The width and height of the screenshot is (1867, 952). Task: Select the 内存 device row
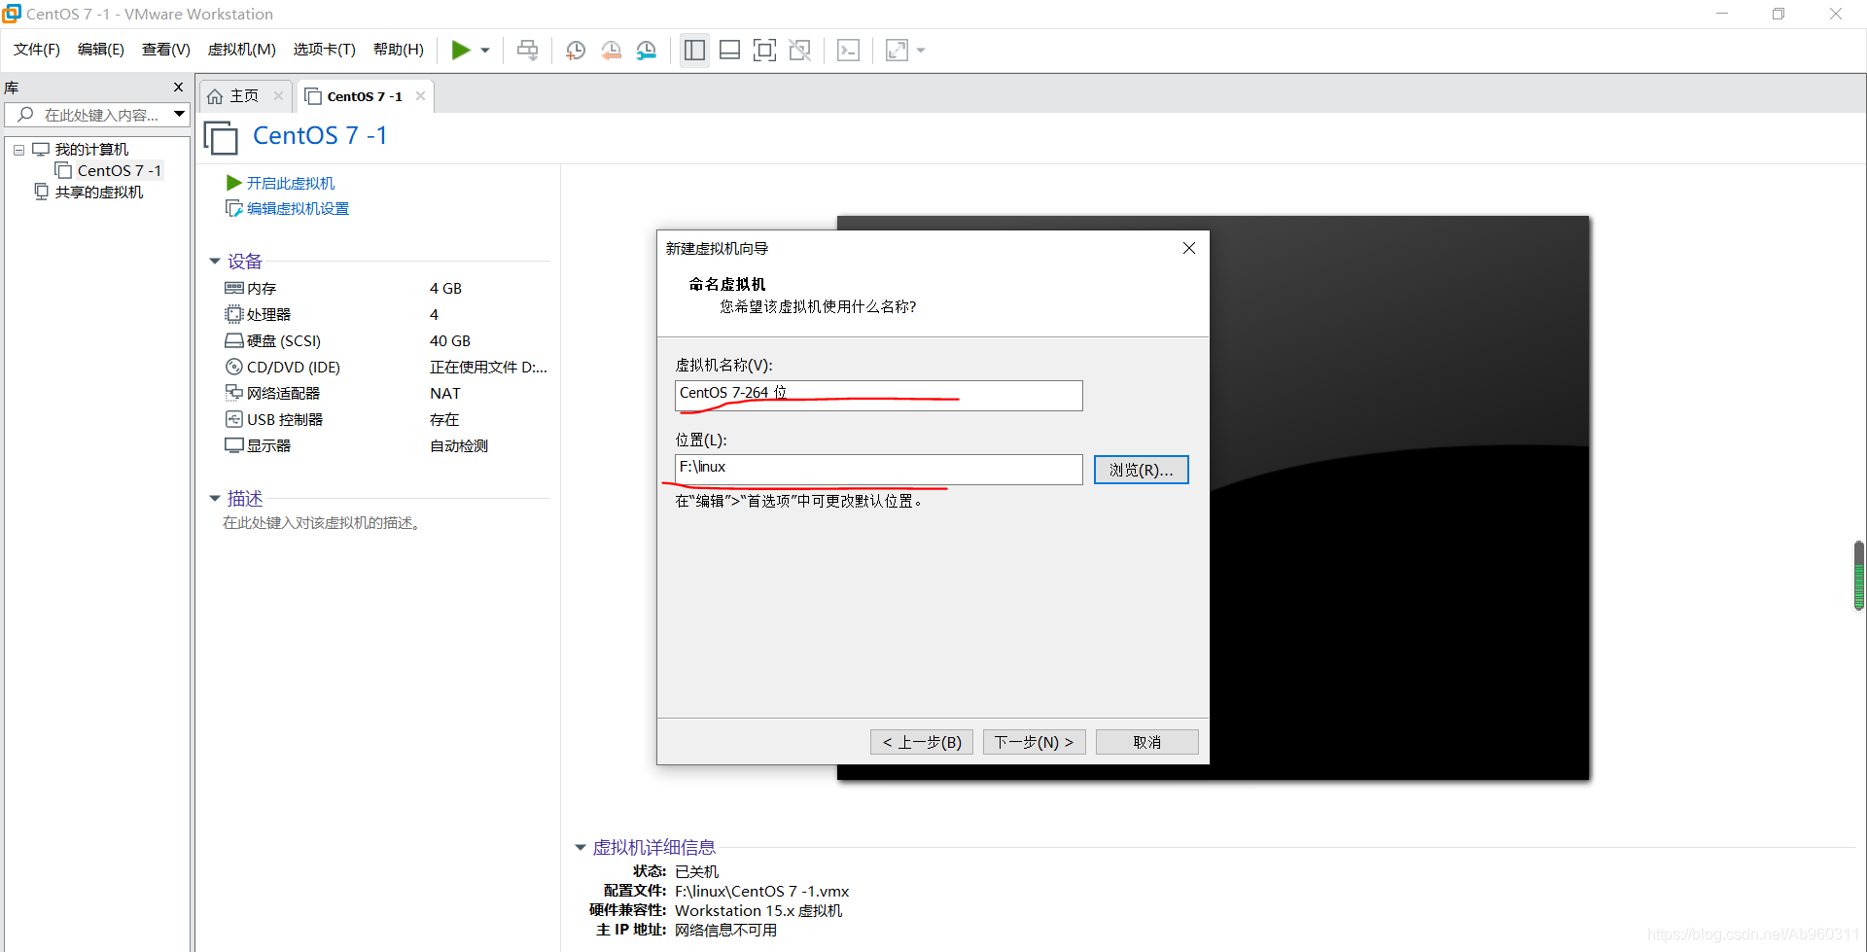tap(386, 288)
